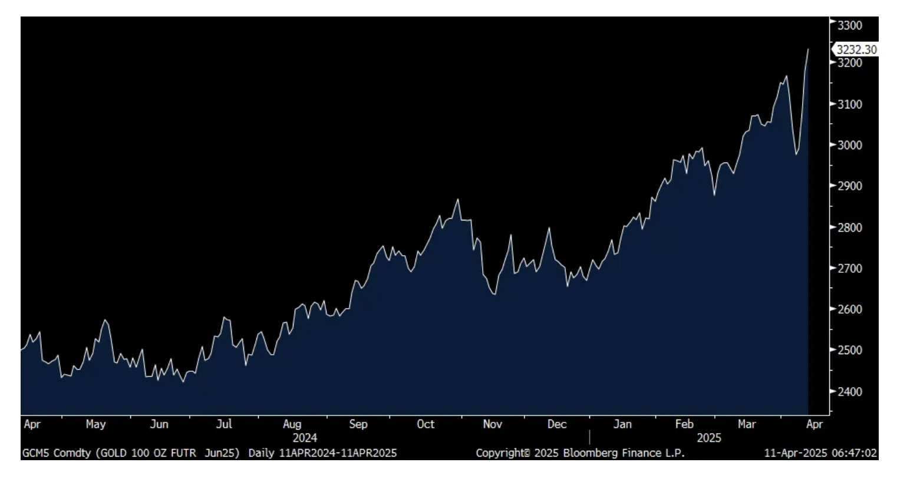Select the May month marker
The width and height of the screenshot is (897, 482).
(95, 424)
